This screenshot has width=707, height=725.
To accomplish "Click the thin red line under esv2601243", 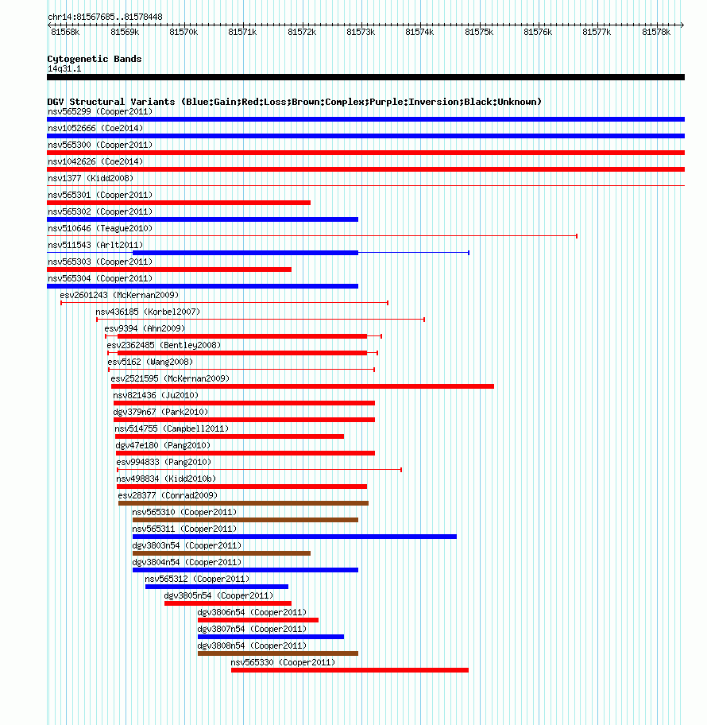I will [225, 303].
